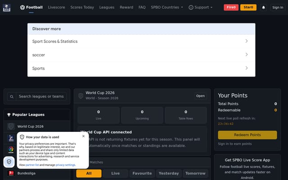Open notifications bell
The width and height of the screenshot is (288, 180).
pyautogui.click(x=263, y=8)
